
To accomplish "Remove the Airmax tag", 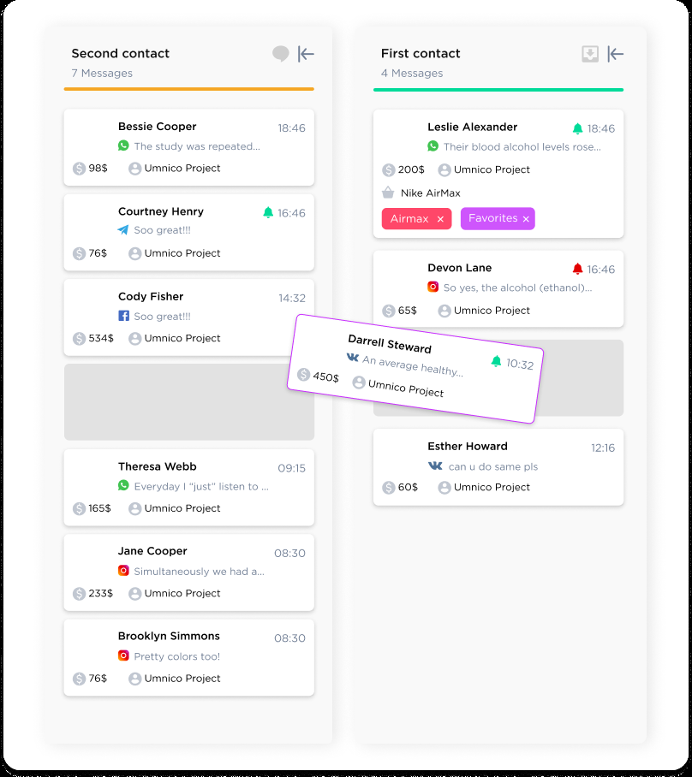I will (x=440, y=219).
